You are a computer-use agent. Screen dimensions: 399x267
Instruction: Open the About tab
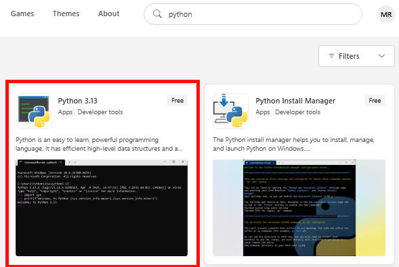(x=108, y=14)
